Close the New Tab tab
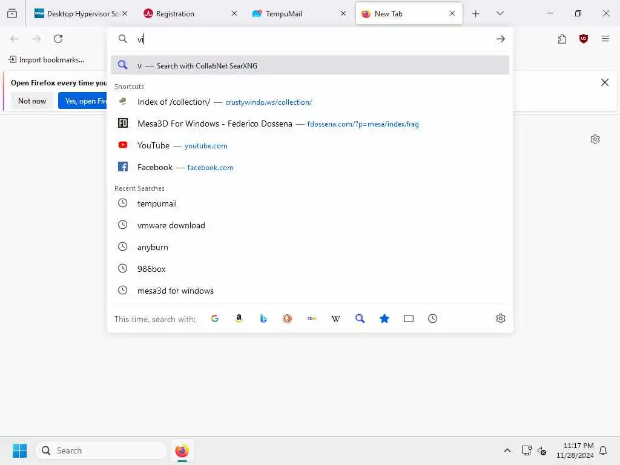This screenshot has width=620, height=465. pyautogui.click(x=452, y=13)
